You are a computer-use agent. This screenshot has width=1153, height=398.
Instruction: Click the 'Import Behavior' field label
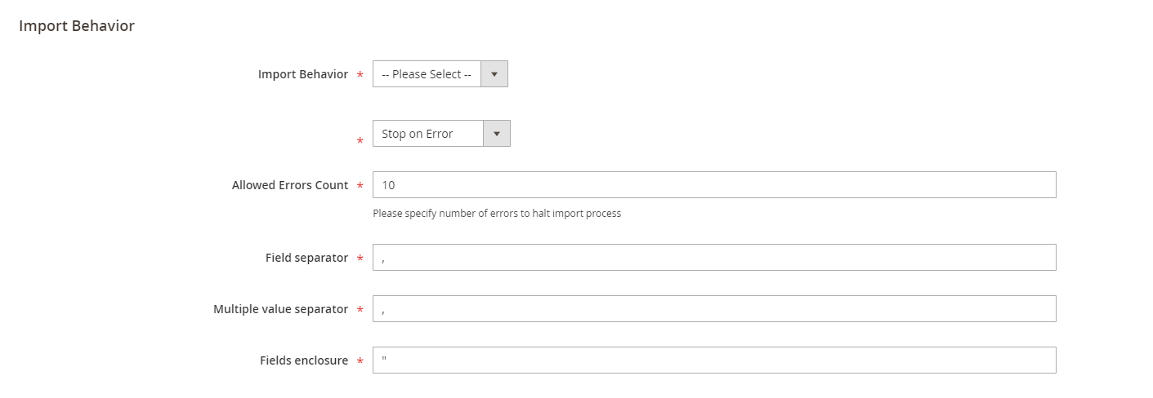click(x=302, y=74)
